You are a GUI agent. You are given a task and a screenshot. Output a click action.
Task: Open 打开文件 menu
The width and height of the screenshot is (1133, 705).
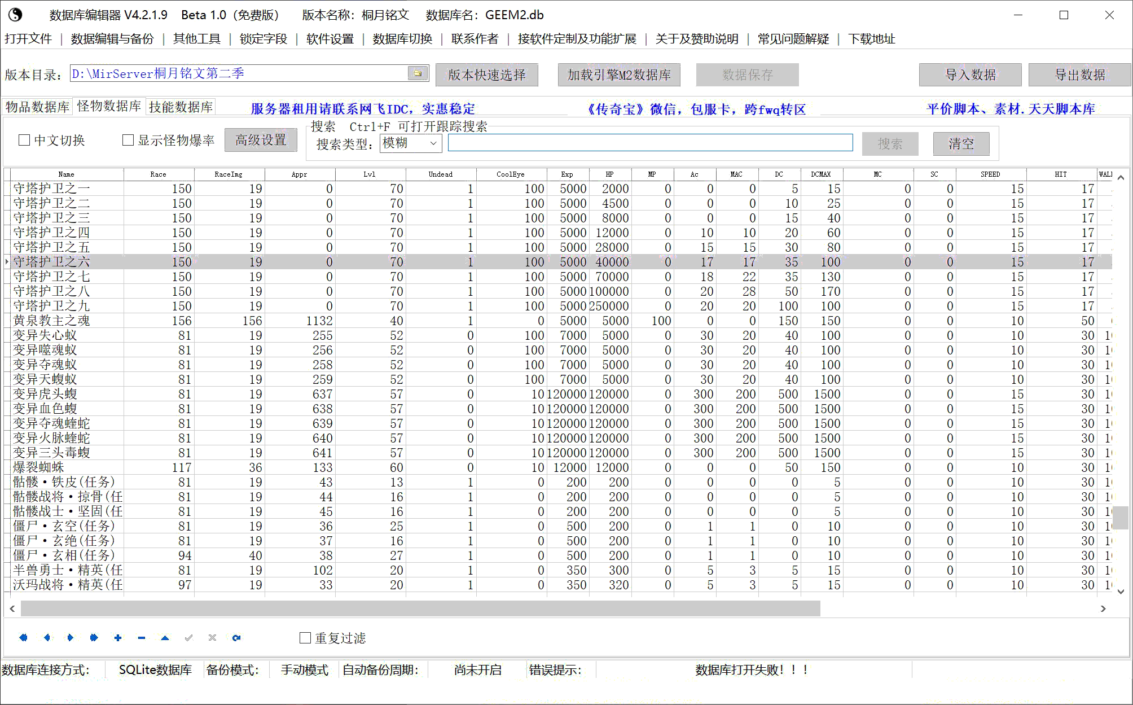[x=28, y=39]
